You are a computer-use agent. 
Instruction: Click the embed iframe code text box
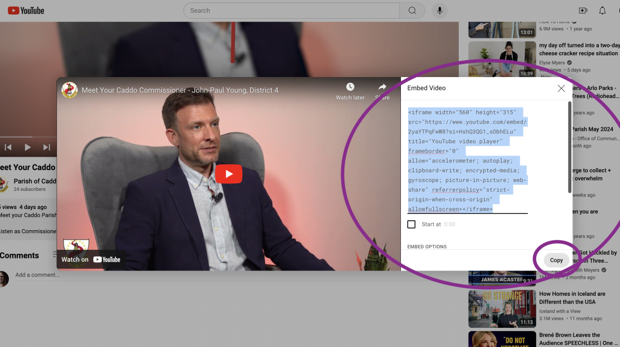468,160
